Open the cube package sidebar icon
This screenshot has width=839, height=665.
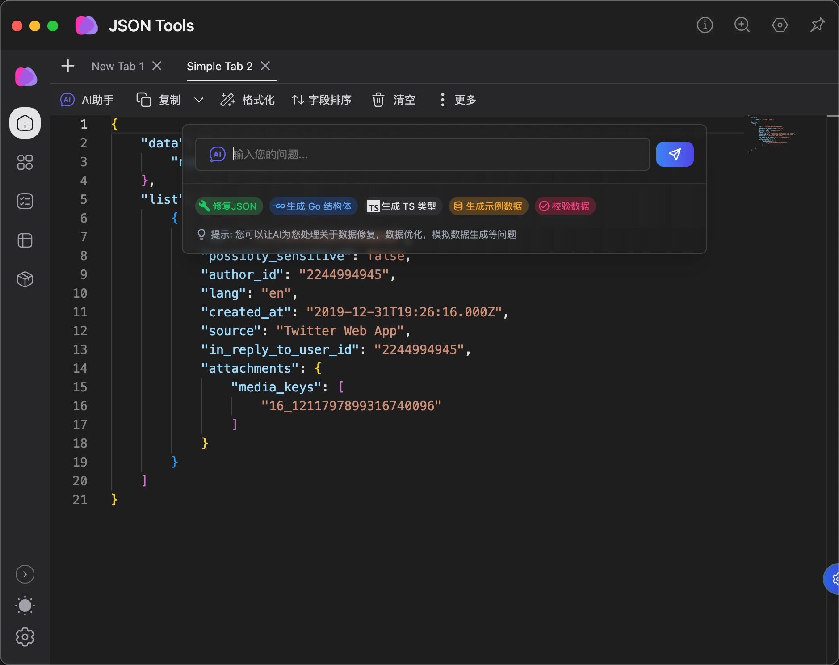point(25,279)
